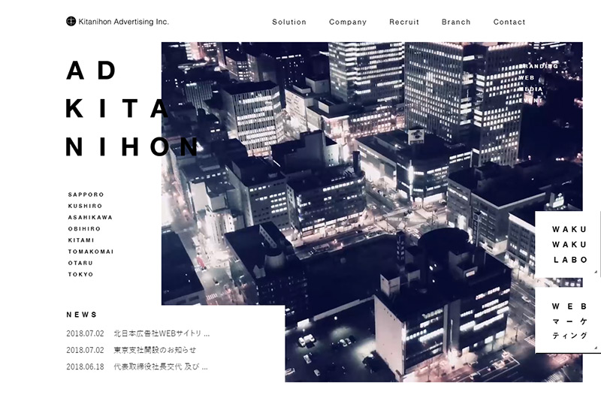This screenshot has width=601, height=395.
Task: Open the Branch menu item
Action: 456,23
